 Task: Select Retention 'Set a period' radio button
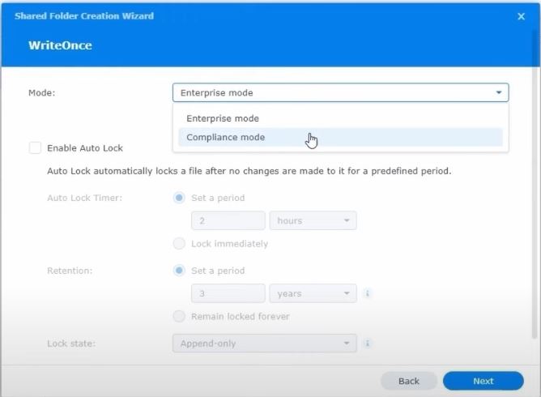pos(179,271)
